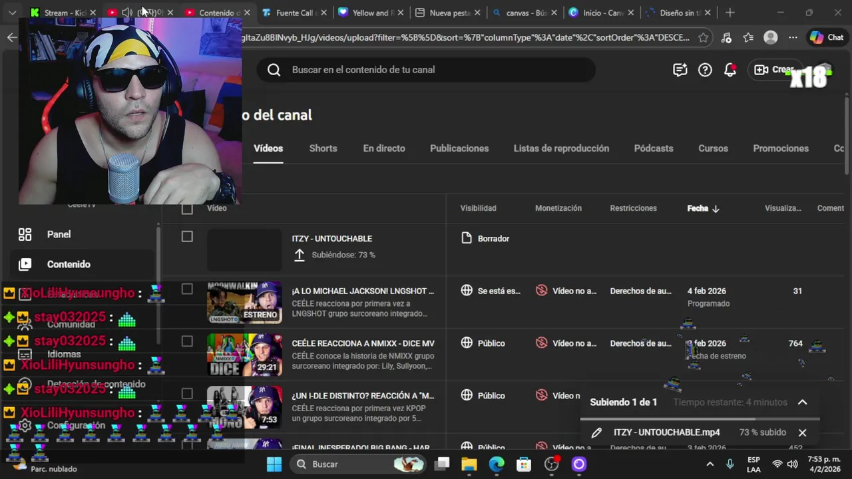Click the LNGSHOT ESTRENO video thumbnail
Screen dimensions: 852x479
click(244, 303)
